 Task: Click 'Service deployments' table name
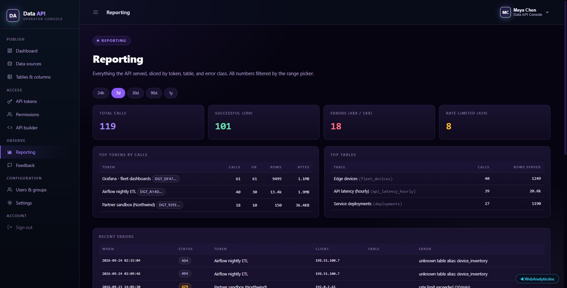[x=353, y=204]
